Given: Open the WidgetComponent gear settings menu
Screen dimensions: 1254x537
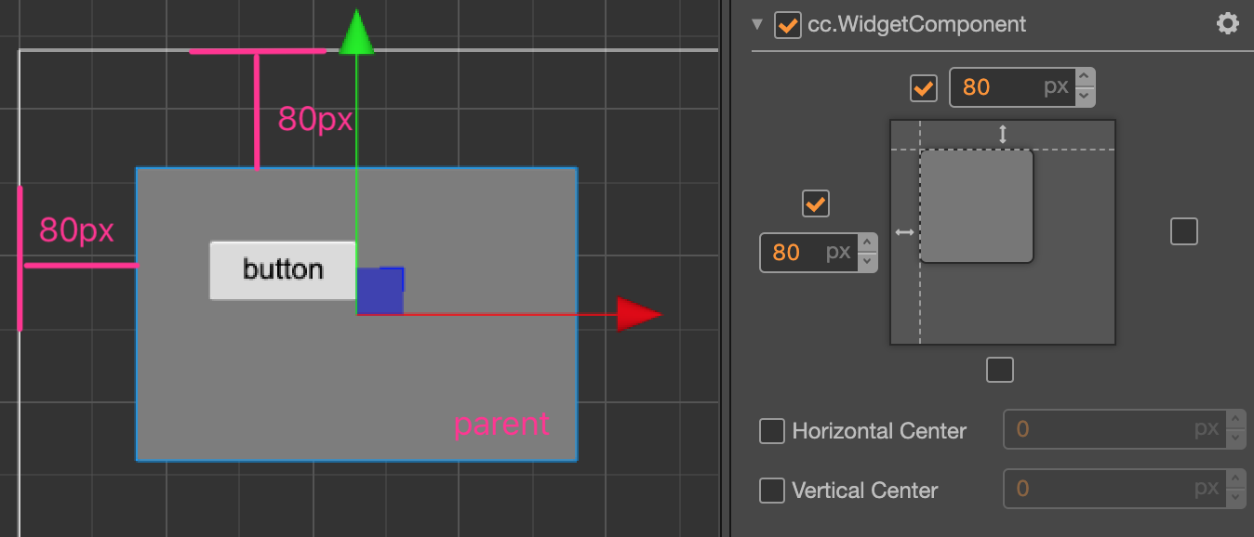Looking at the screenshot, I should (1228, 24).
